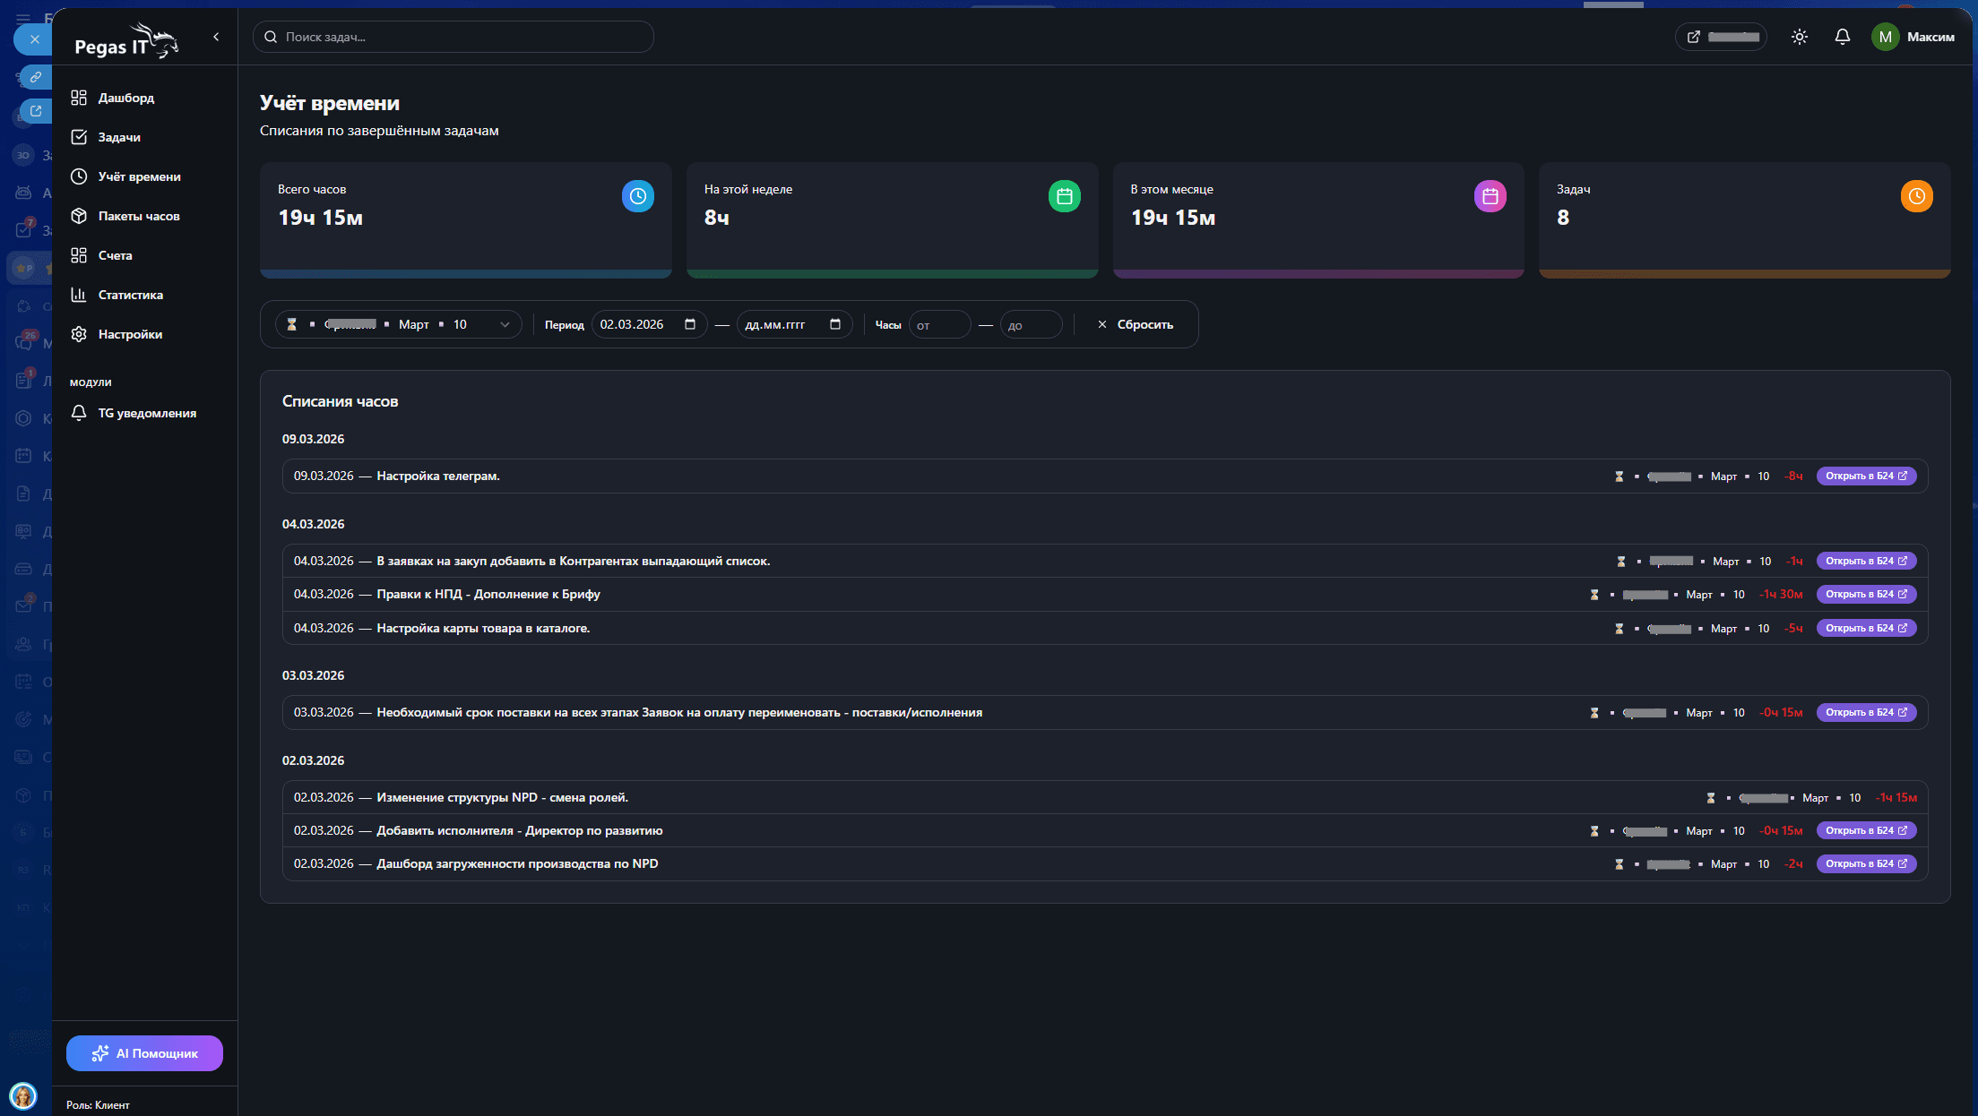
Task: Open the Пакеты часов box icon
Action: click(x=79, y=216)
